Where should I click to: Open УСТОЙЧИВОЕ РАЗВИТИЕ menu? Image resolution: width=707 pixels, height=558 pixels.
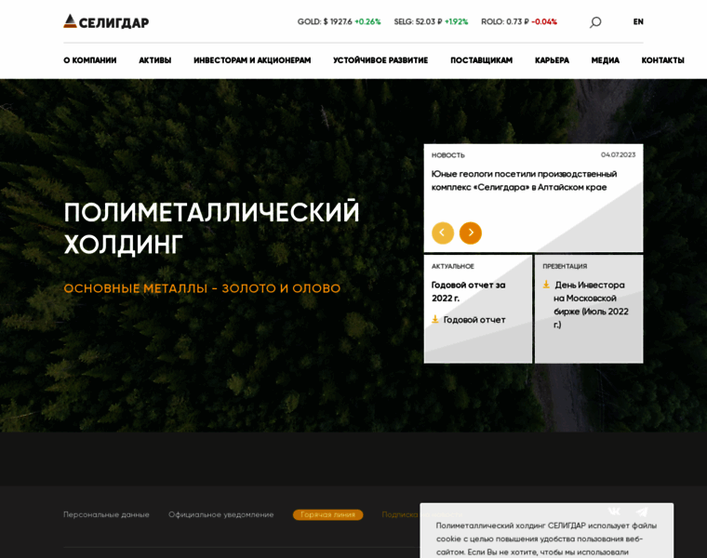click(380, 60)
